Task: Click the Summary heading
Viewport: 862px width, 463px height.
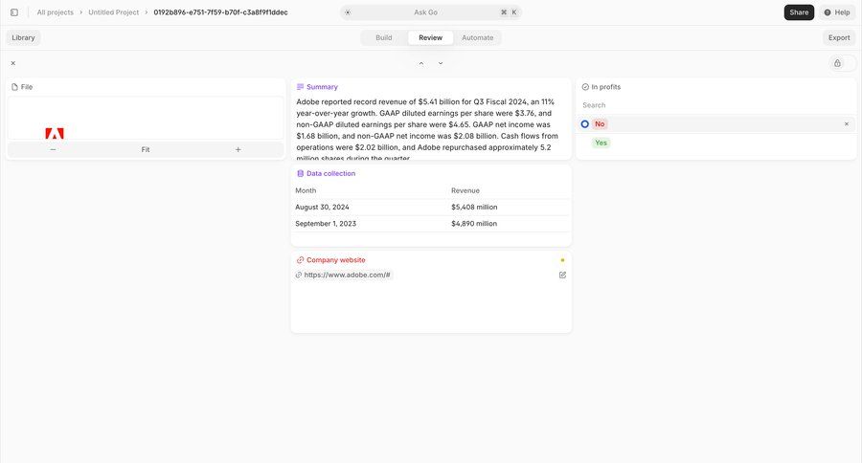Action: [x=322, y=87]
